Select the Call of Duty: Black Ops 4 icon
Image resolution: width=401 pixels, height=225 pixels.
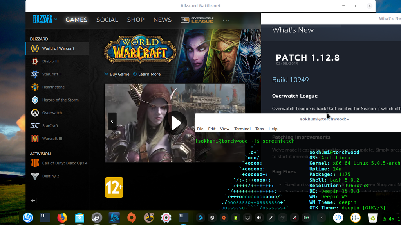(35, 163)
